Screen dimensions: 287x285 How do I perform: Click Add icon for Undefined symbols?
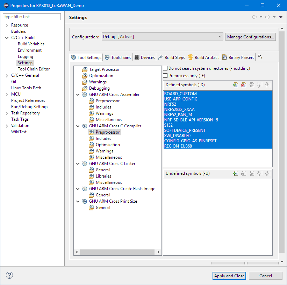coord(236,173)
